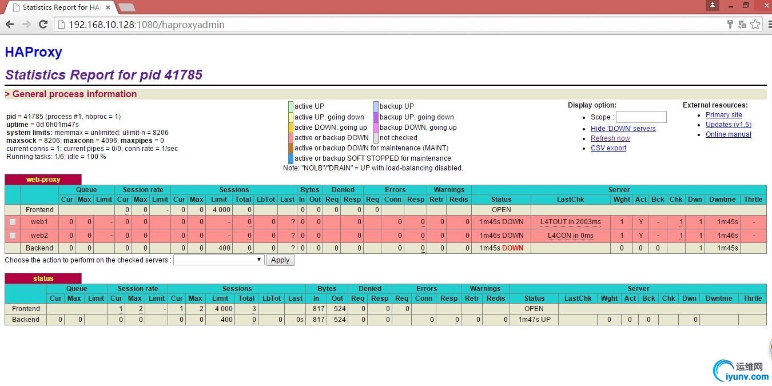Click the status table Frontend row label

pos(26,309)
